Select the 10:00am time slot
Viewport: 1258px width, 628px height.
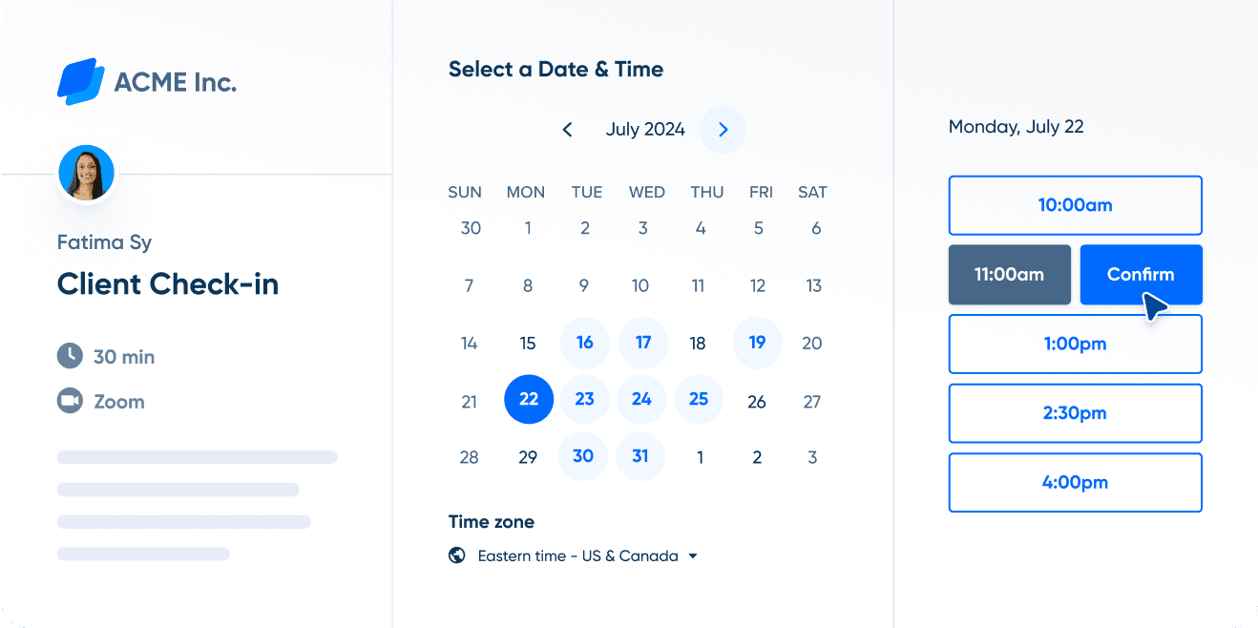pos(1075,205)
